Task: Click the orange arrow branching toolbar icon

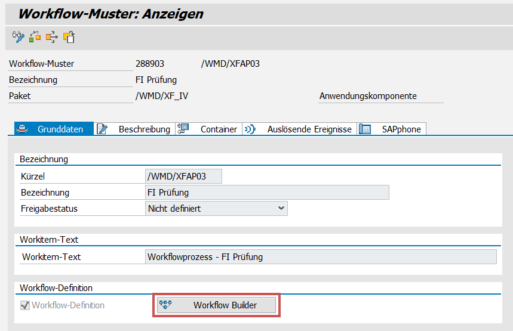Action: pyautogui.click(x=52, y=37)
